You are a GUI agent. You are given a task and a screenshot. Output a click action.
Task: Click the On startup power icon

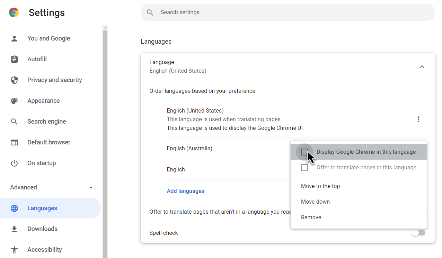(14, 163)
